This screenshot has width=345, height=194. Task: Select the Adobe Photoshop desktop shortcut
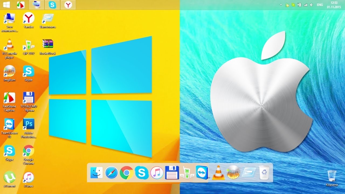point(29,128)
